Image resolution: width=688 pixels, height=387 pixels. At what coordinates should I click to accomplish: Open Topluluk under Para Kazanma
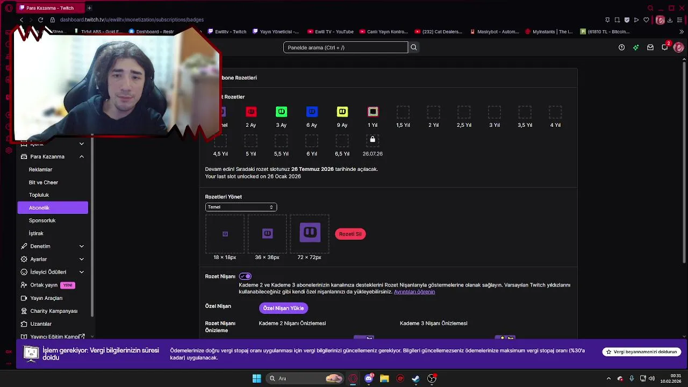point(39,195)
